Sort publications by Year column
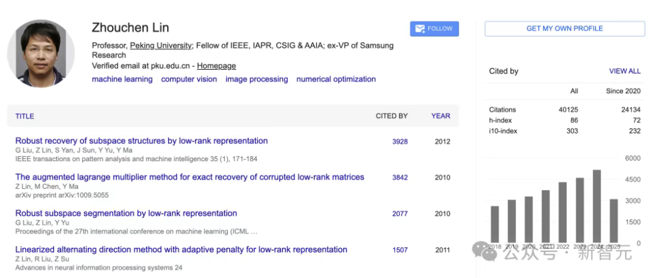 pyautogui.click(x=441, y=116)
